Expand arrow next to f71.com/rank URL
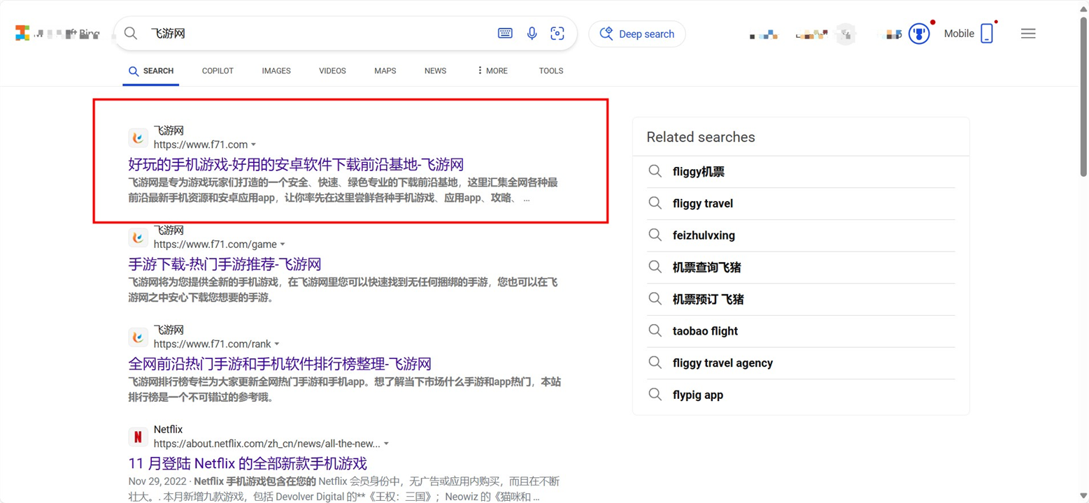The width and height of the screenshot is (1089, 503). (277, 345)
